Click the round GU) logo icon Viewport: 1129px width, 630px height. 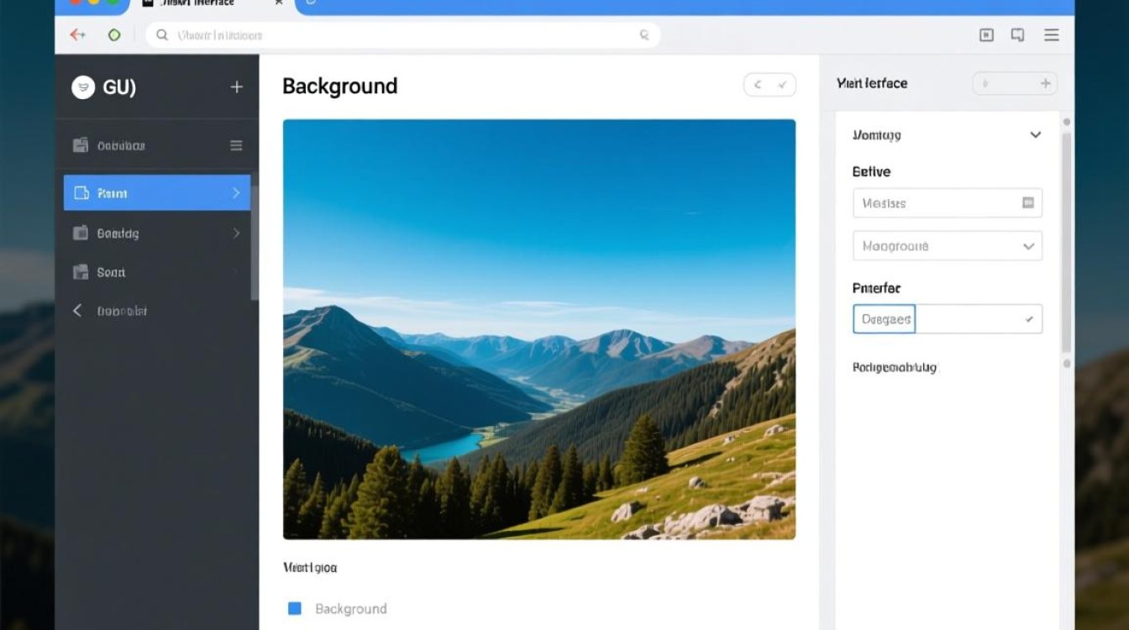pyautogui.click(x=83, y=87)
